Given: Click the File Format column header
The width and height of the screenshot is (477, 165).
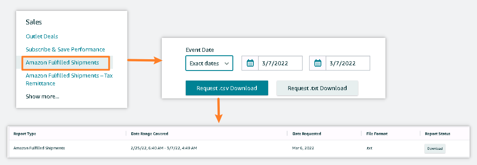Looking at the screenshot, I should (377, 134).
